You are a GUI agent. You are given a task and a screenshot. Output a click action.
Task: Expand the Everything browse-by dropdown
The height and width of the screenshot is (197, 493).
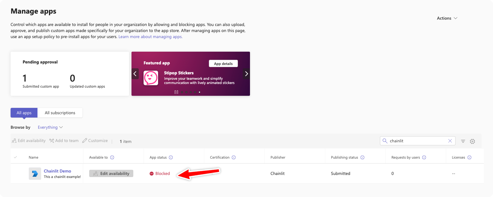coord(50,127)
